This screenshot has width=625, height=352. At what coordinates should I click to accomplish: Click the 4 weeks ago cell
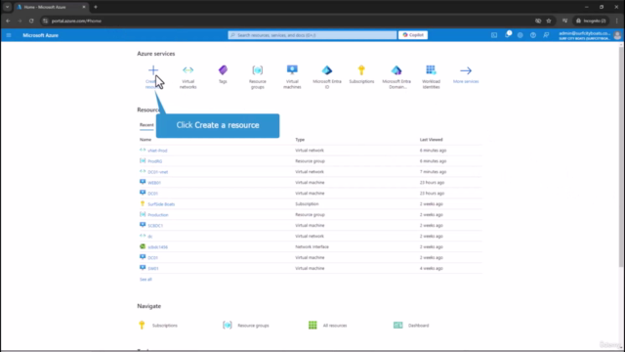(x=431, y=269)
